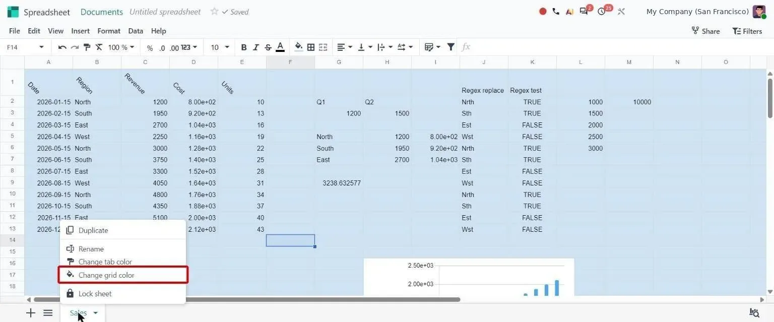Open conversations with 2 unread messages
Image resolution: width=774 pixels, height=322 pixels.
click(x=585, y=11)
